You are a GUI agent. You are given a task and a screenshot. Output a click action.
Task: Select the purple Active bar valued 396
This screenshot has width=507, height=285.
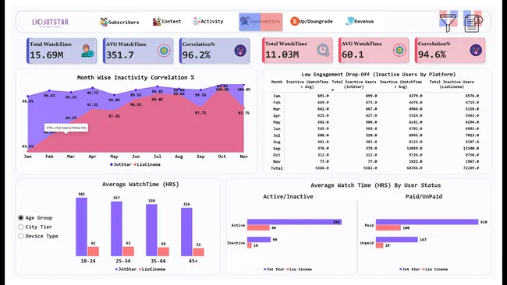[x=294, y=222]
